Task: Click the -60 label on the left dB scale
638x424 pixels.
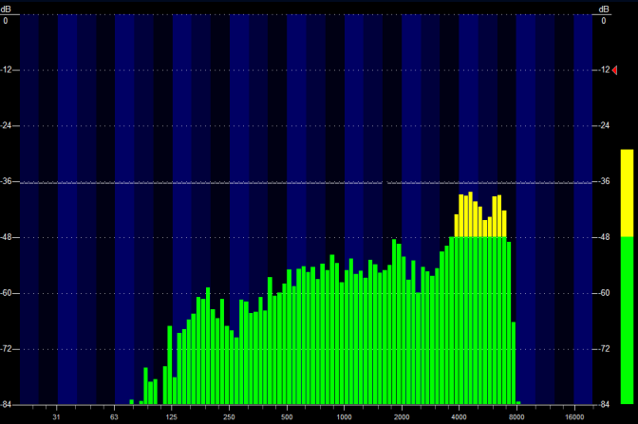Action: pos(5,293)
